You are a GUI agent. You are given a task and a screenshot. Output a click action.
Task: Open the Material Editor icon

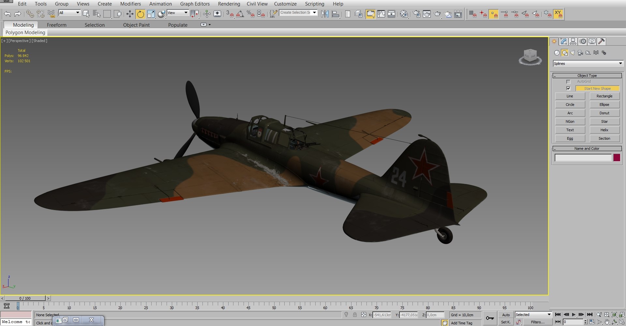point(404,14)
